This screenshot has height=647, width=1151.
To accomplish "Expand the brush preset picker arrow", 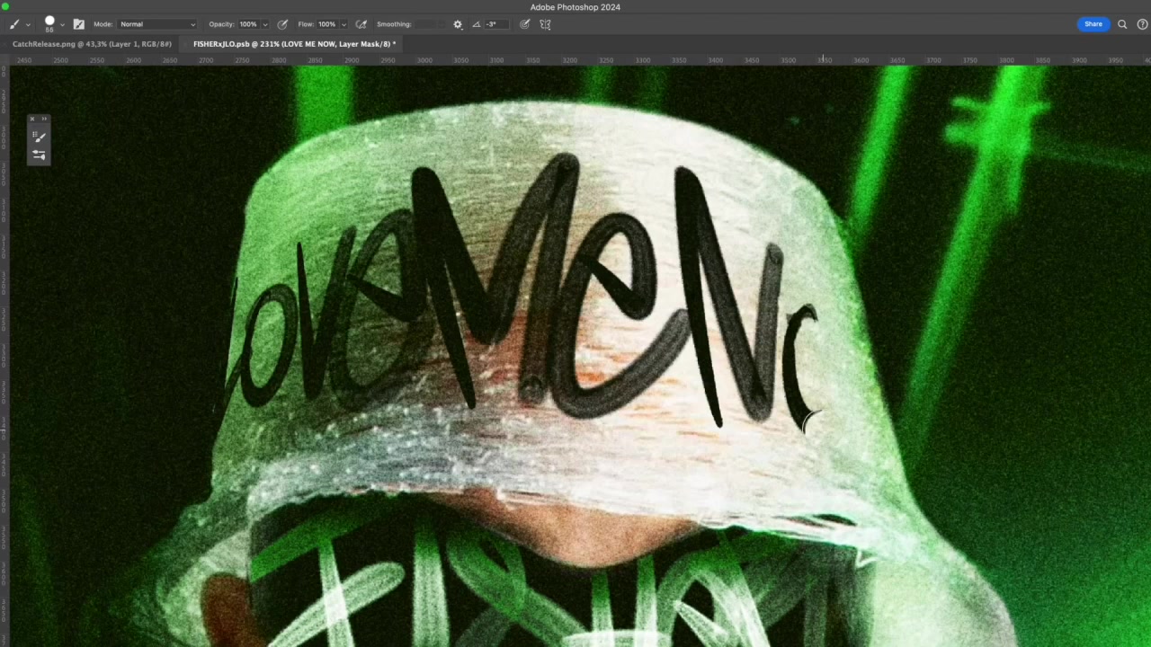I will pyautogui.click(x=62, y=25).
